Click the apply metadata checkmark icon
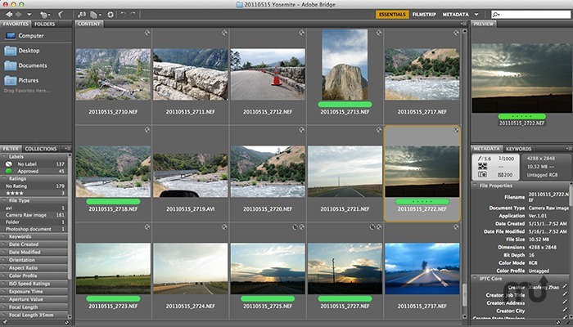573x327 pixels. pyautogui.click(x=567, y=322)
